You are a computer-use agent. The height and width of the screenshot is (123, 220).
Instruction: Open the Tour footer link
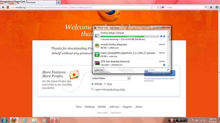click(79, 107)
